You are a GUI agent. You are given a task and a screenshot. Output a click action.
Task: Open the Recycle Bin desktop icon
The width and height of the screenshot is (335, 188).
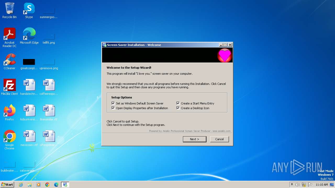pyautogui.click(x=9, y=10)
